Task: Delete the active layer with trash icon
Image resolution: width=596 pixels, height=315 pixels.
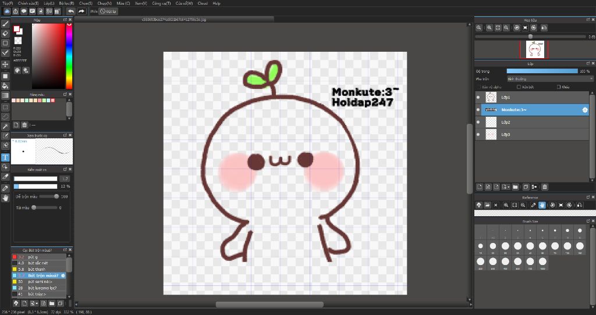Action: (x=545, y=187)
